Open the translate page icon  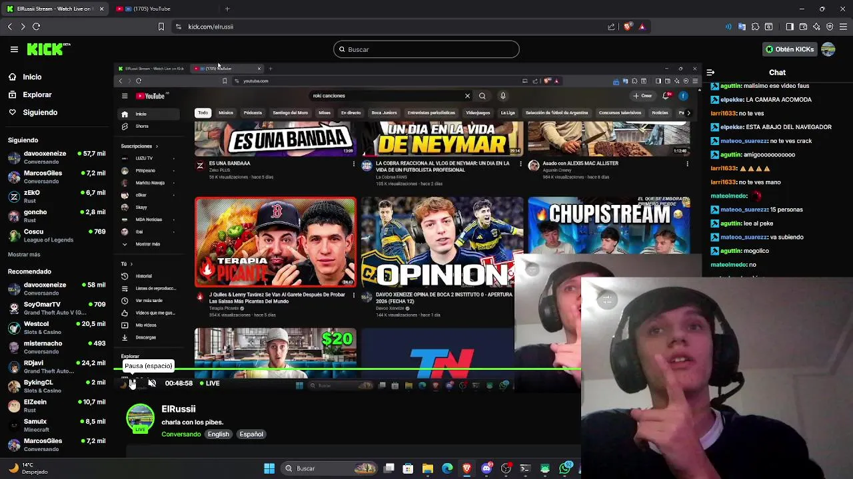click(742, 27)
